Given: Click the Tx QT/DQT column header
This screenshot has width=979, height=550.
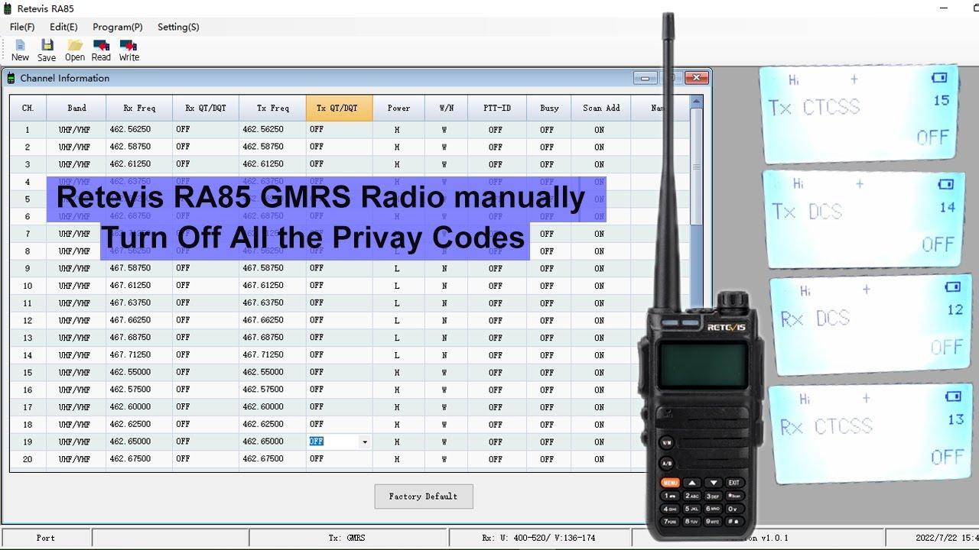Looking at the screenshot, I should click(x=339, y=108).
